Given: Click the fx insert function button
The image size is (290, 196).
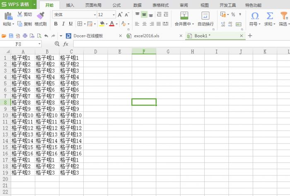Looking at the screenshot, I should (x=65, y=44).
